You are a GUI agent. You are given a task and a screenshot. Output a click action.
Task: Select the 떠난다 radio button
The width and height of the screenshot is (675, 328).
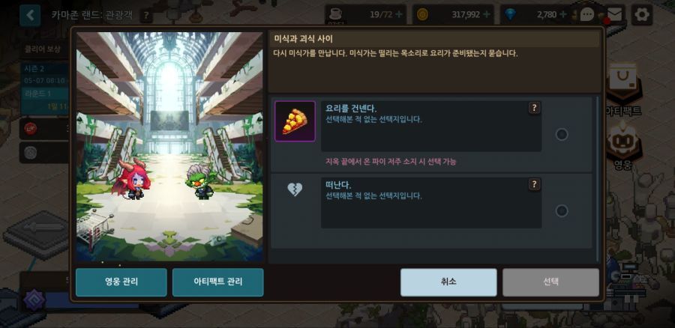561,211
